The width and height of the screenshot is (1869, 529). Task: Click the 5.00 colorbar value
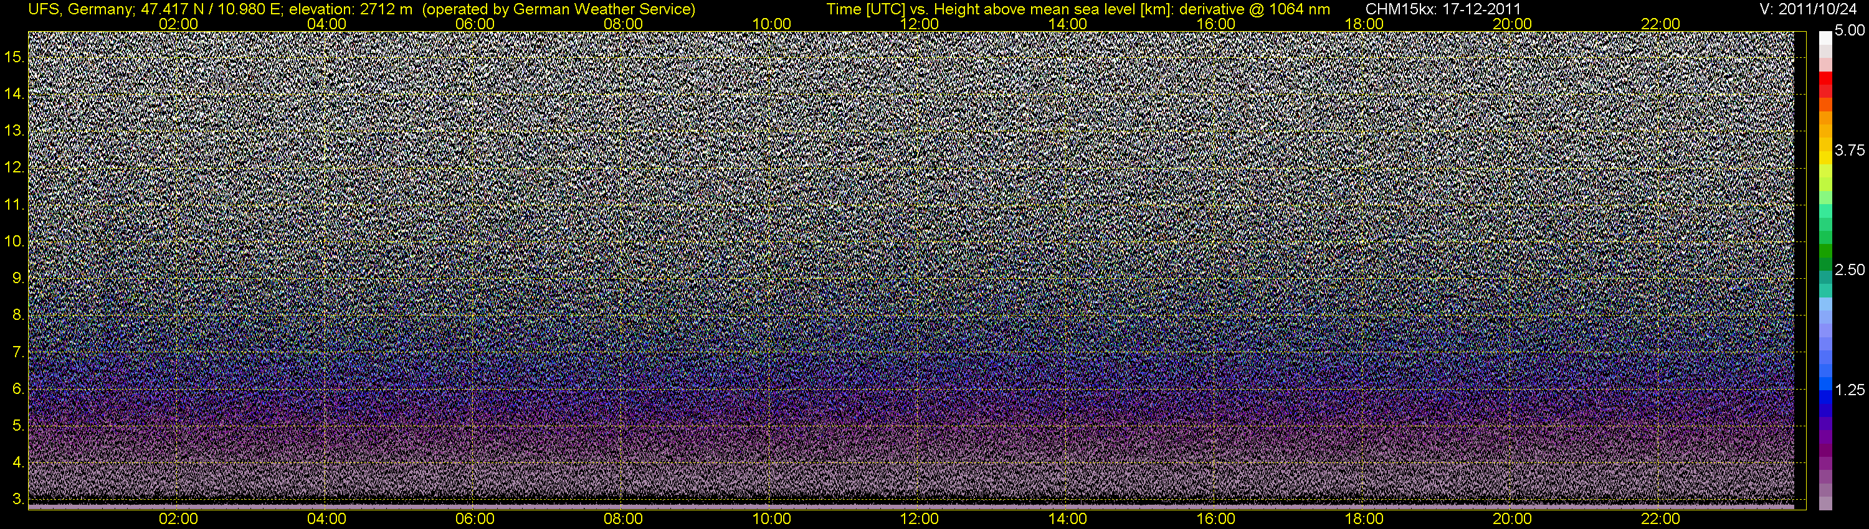click(x=1850, y=30)
